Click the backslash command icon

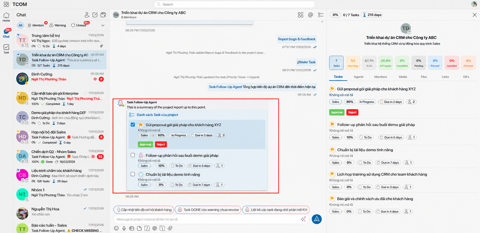[162, 228]
